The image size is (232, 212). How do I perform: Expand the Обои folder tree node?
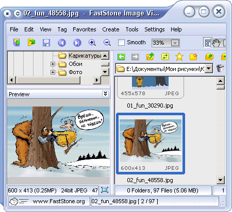point(53,64)
